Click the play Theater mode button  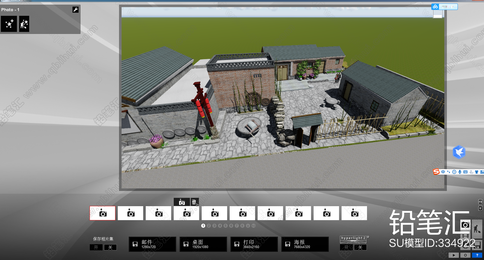[x=454, y=255]
